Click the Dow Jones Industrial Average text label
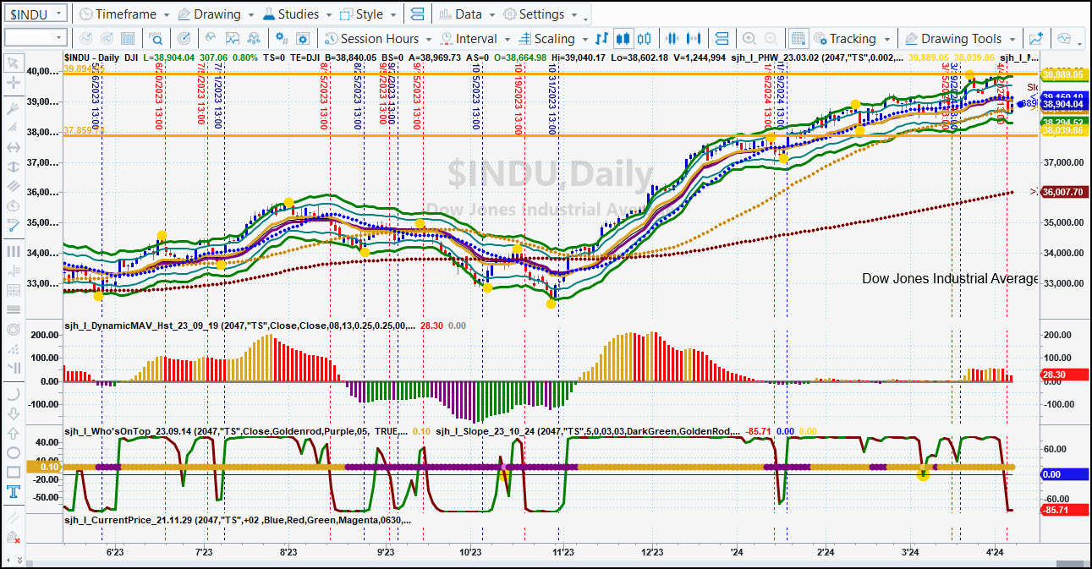The height and width of the screenshot is (569, 1092). pyautogui.click(x=950, y=278)
